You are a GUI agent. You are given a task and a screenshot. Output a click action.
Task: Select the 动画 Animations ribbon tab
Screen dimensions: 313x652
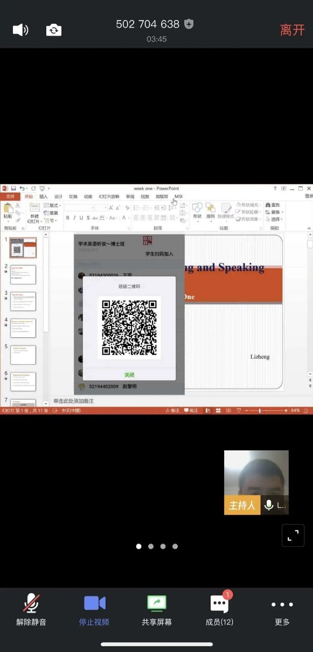pos(88,196)
